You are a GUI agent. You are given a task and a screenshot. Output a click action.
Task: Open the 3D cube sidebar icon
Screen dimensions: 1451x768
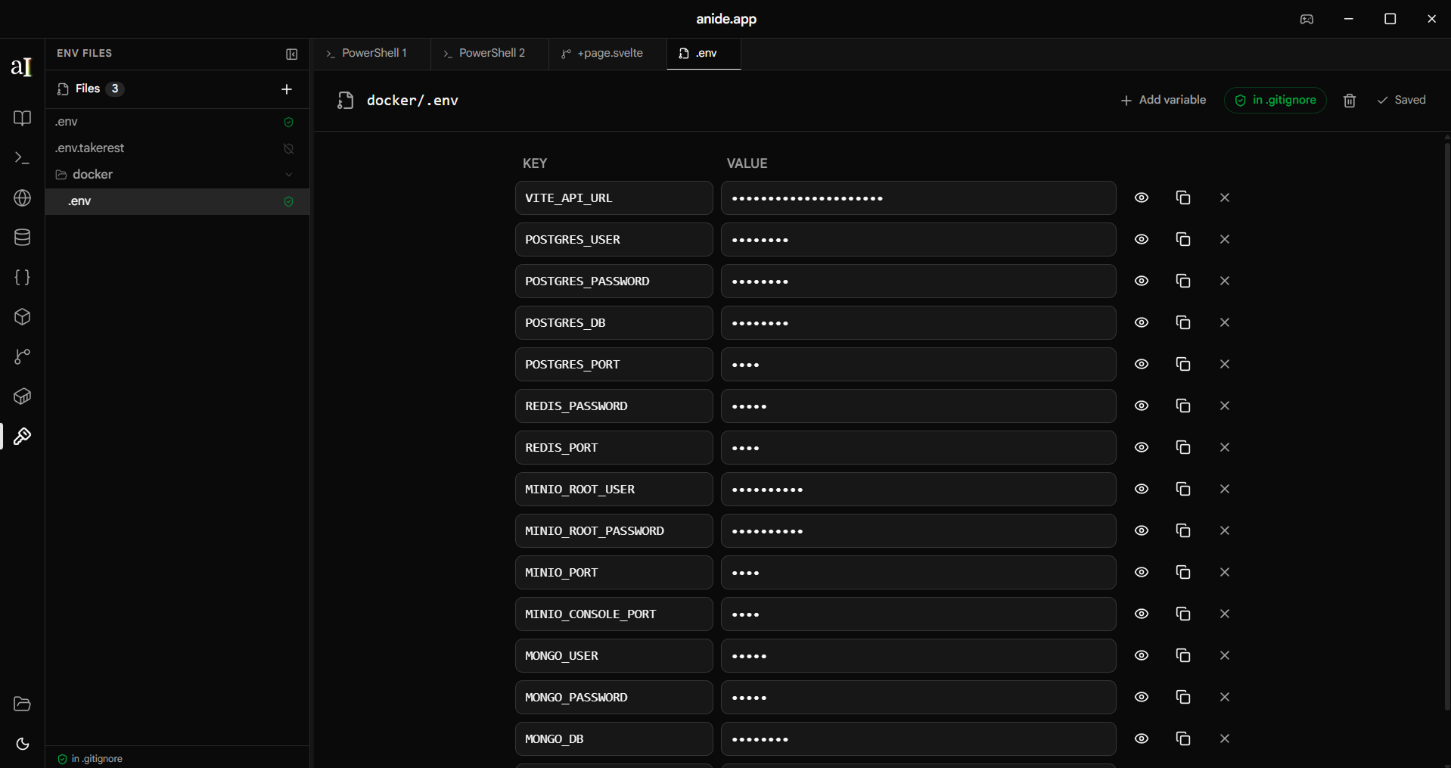(x=22, y=317)
